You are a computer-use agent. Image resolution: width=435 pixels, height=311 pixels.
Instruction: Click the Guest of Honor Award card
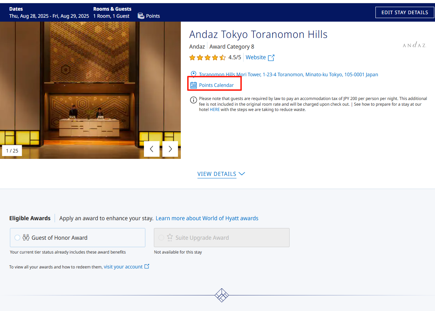pos(78,238)
